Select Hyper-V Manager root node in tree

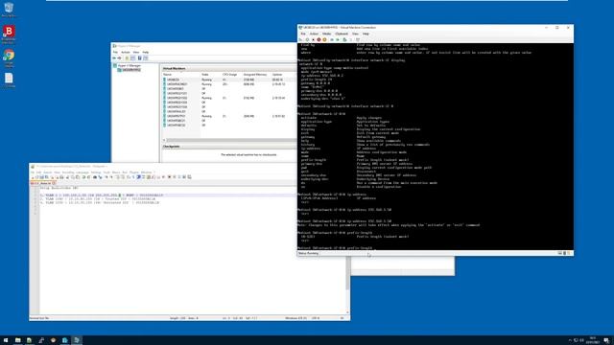[x=130, y=66]
